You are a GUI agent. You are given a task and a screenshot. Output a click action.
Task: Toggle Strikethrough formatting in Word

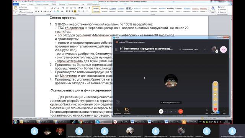click(45, 11)
